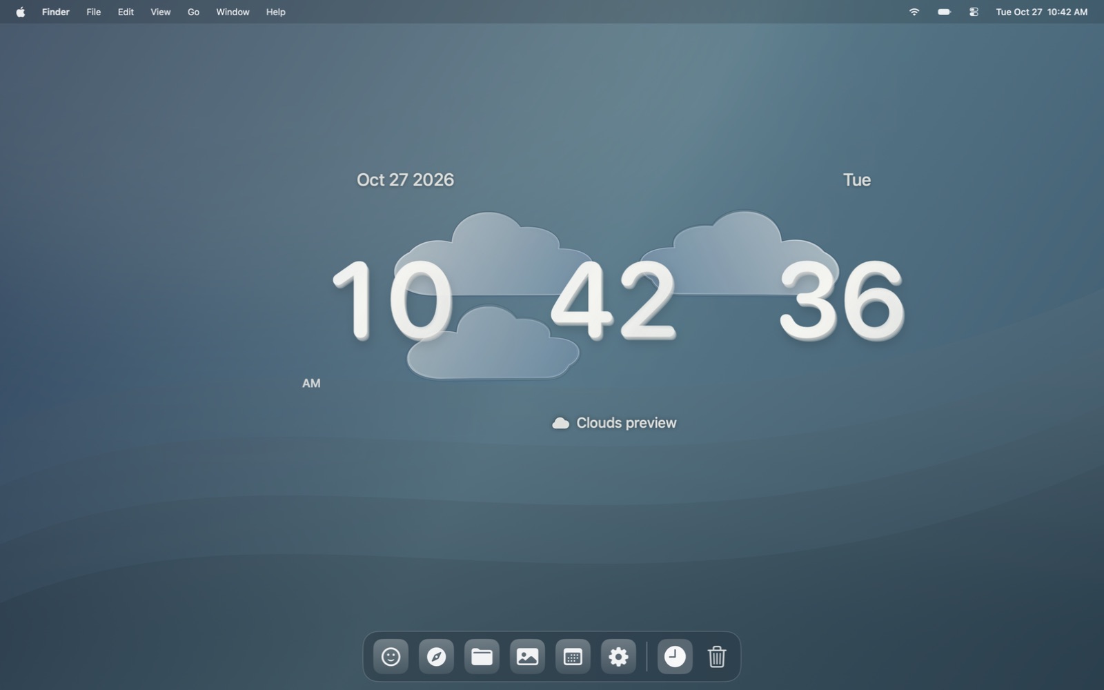The image size is (1104, 690).
Task: Click the cloud icon beside Clouds preview
Action: [x=561, y=423]
